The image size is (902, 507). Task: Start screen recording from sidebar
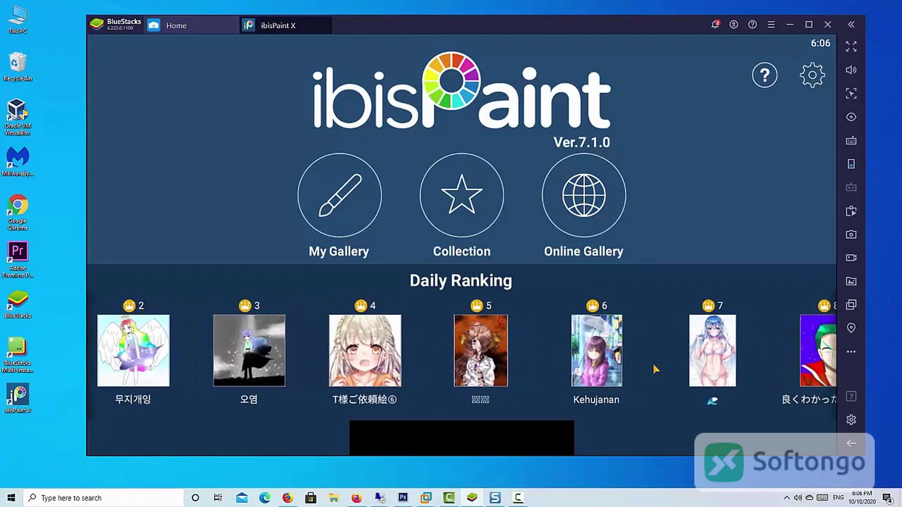[851, 258]
